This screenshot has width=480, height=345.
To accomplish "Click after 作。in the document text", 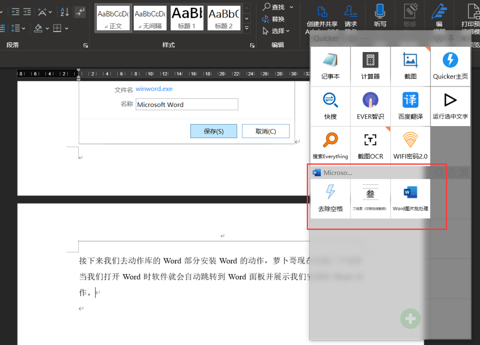I will point(95,293).
